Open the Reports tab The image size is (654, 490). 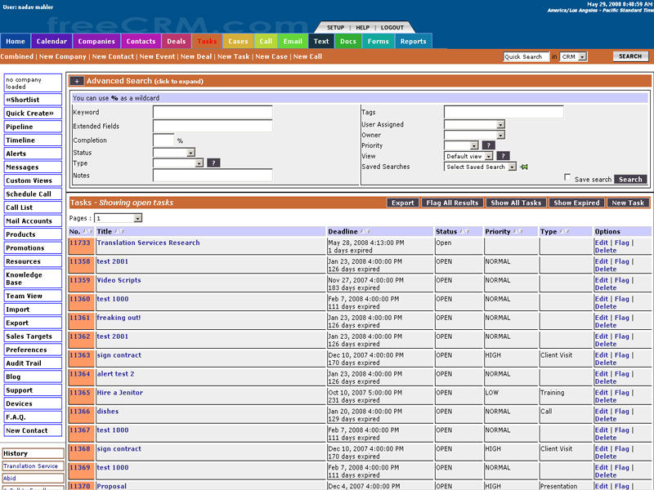click(x=414, y=42)
